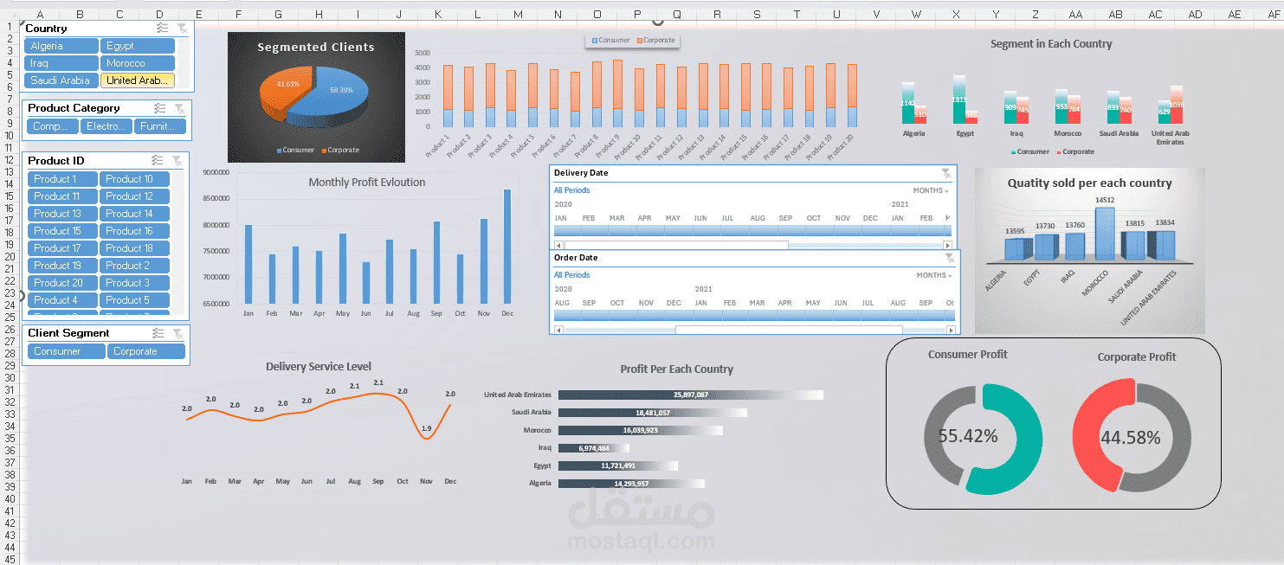Toggle Algeria in the Country slicer
Image resolution: width=1284 pixels, height=565 pixels.
pyautogui.click(x=61, y=45)
